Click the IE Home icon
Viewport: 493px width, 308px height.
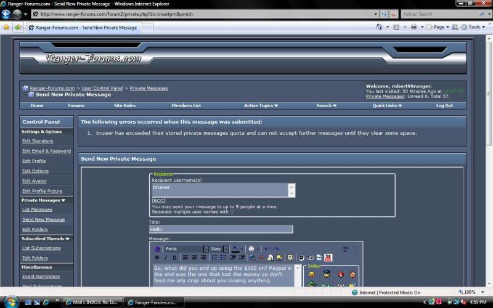click(x=379, y=27)
